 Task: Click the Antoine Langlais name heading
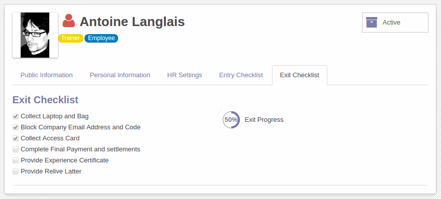(x=132, y=22)
